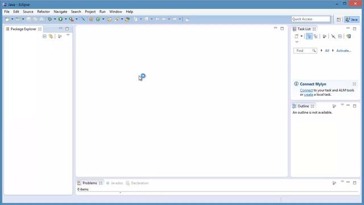Click the Connect link under Connect Mylyn

pyautogui.click(x=306, y=90)
